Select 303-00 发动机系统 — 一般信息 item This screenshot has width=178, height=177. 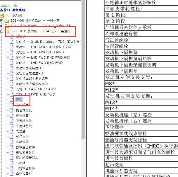click(x=35, y=21)
